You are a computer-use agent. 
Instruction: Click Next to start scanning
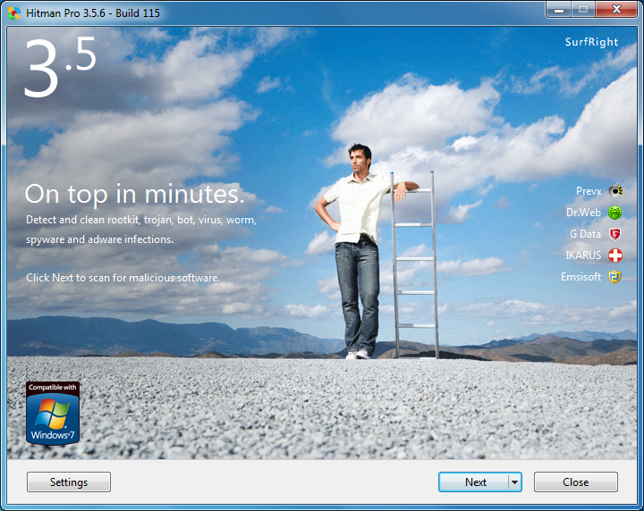click(473, 482)
